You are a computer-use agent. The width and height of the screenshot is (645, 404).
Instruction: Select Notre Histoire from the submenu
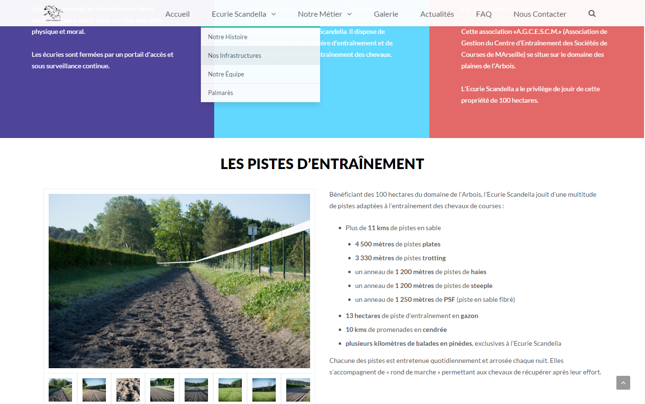[x=228, y=37]
